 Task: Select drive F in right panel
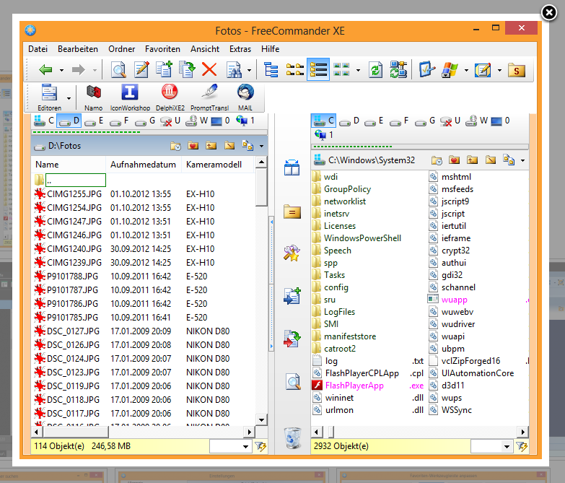pyautogui.click(x=399, y=121)
